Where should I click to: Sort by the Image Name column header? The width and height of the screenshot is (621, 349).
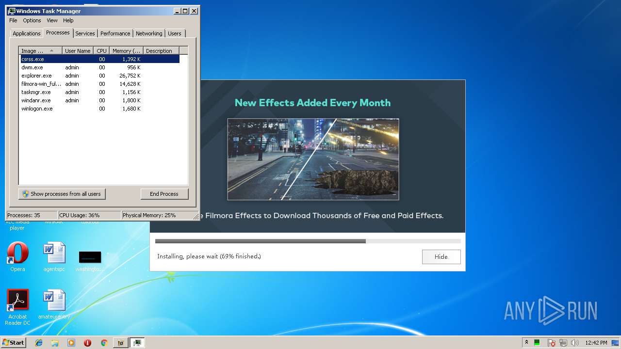click(x=41, y=51)
